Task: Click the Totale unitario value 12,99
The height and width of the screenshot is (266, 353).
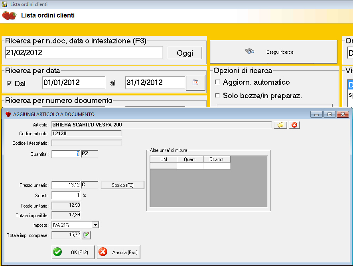Action: click(66, 206)
